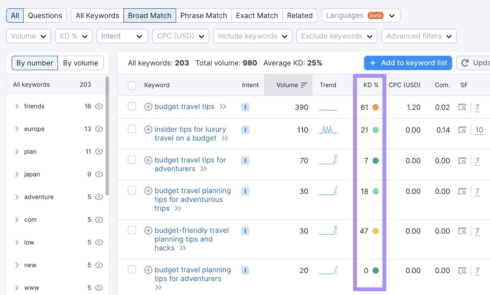Image resolution: width=490 pixels, height=295 pixels.
Task: Open the Languages dropdown
Action: coord(360,15)
